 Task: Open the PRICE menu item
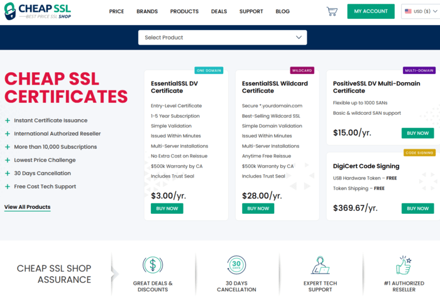[116, 11]
